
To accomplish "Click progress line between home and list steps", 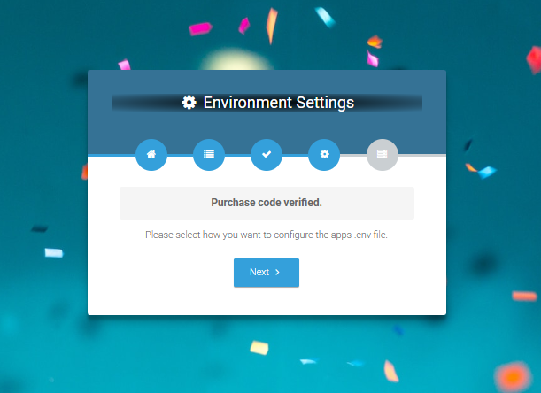I will [x=180, y=155].
